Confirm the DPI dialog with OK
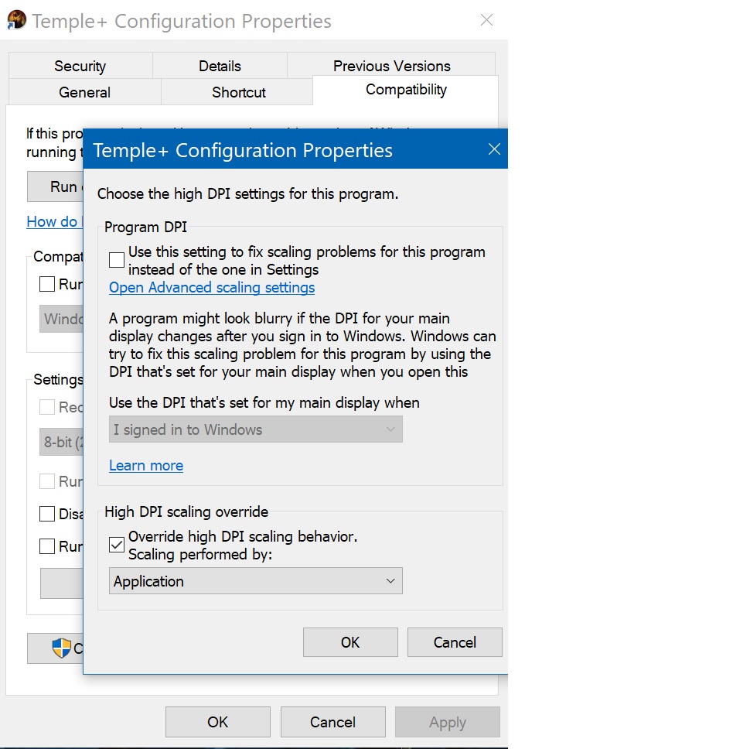733x749 pixels. [x=350, y=642]
